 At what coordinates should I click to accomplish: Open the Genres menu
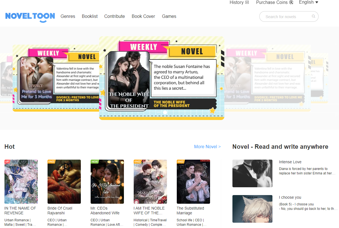click(x=68, y=16)
